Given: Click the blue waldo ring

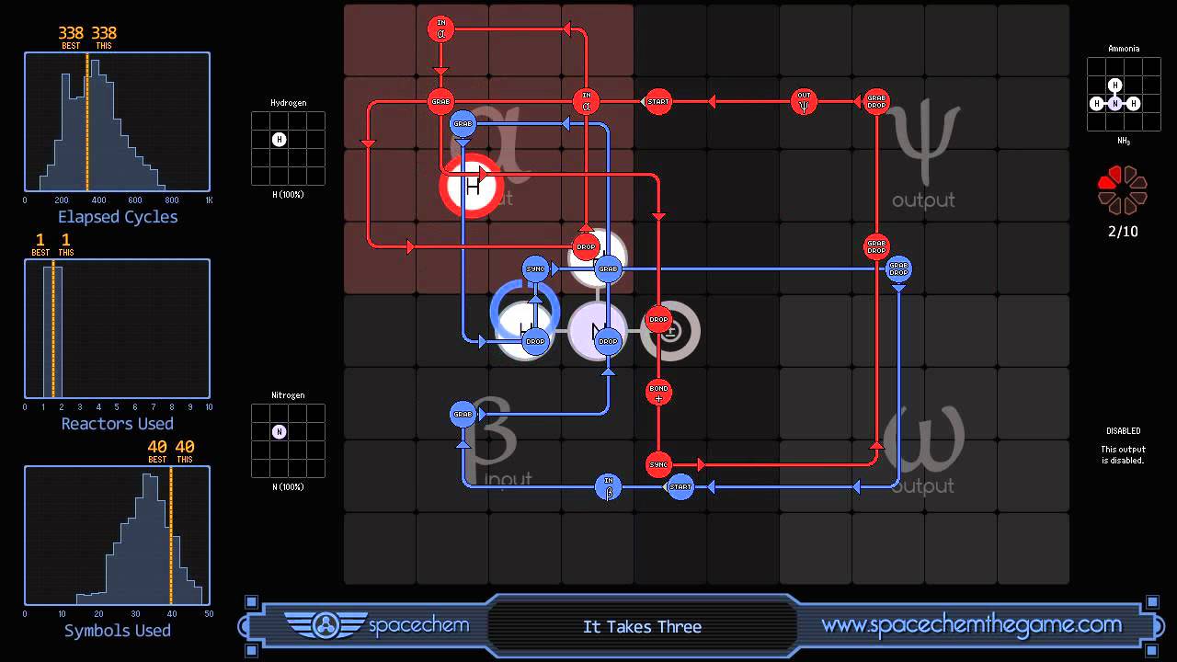Looking at the screenshot, I should coord(525,314).
